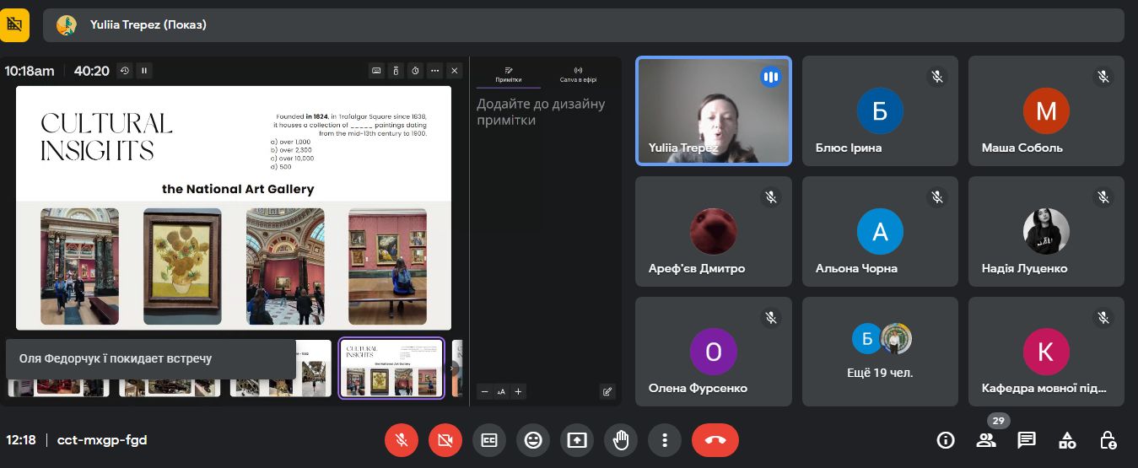Click Альона Чорна's avatar
The width and height of the screenshot is (1138, 468).
point(880,231)
